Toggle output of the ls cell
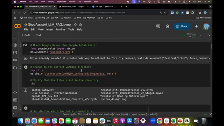Viewport: 224px width, 126px height. [x=26, y=90]
